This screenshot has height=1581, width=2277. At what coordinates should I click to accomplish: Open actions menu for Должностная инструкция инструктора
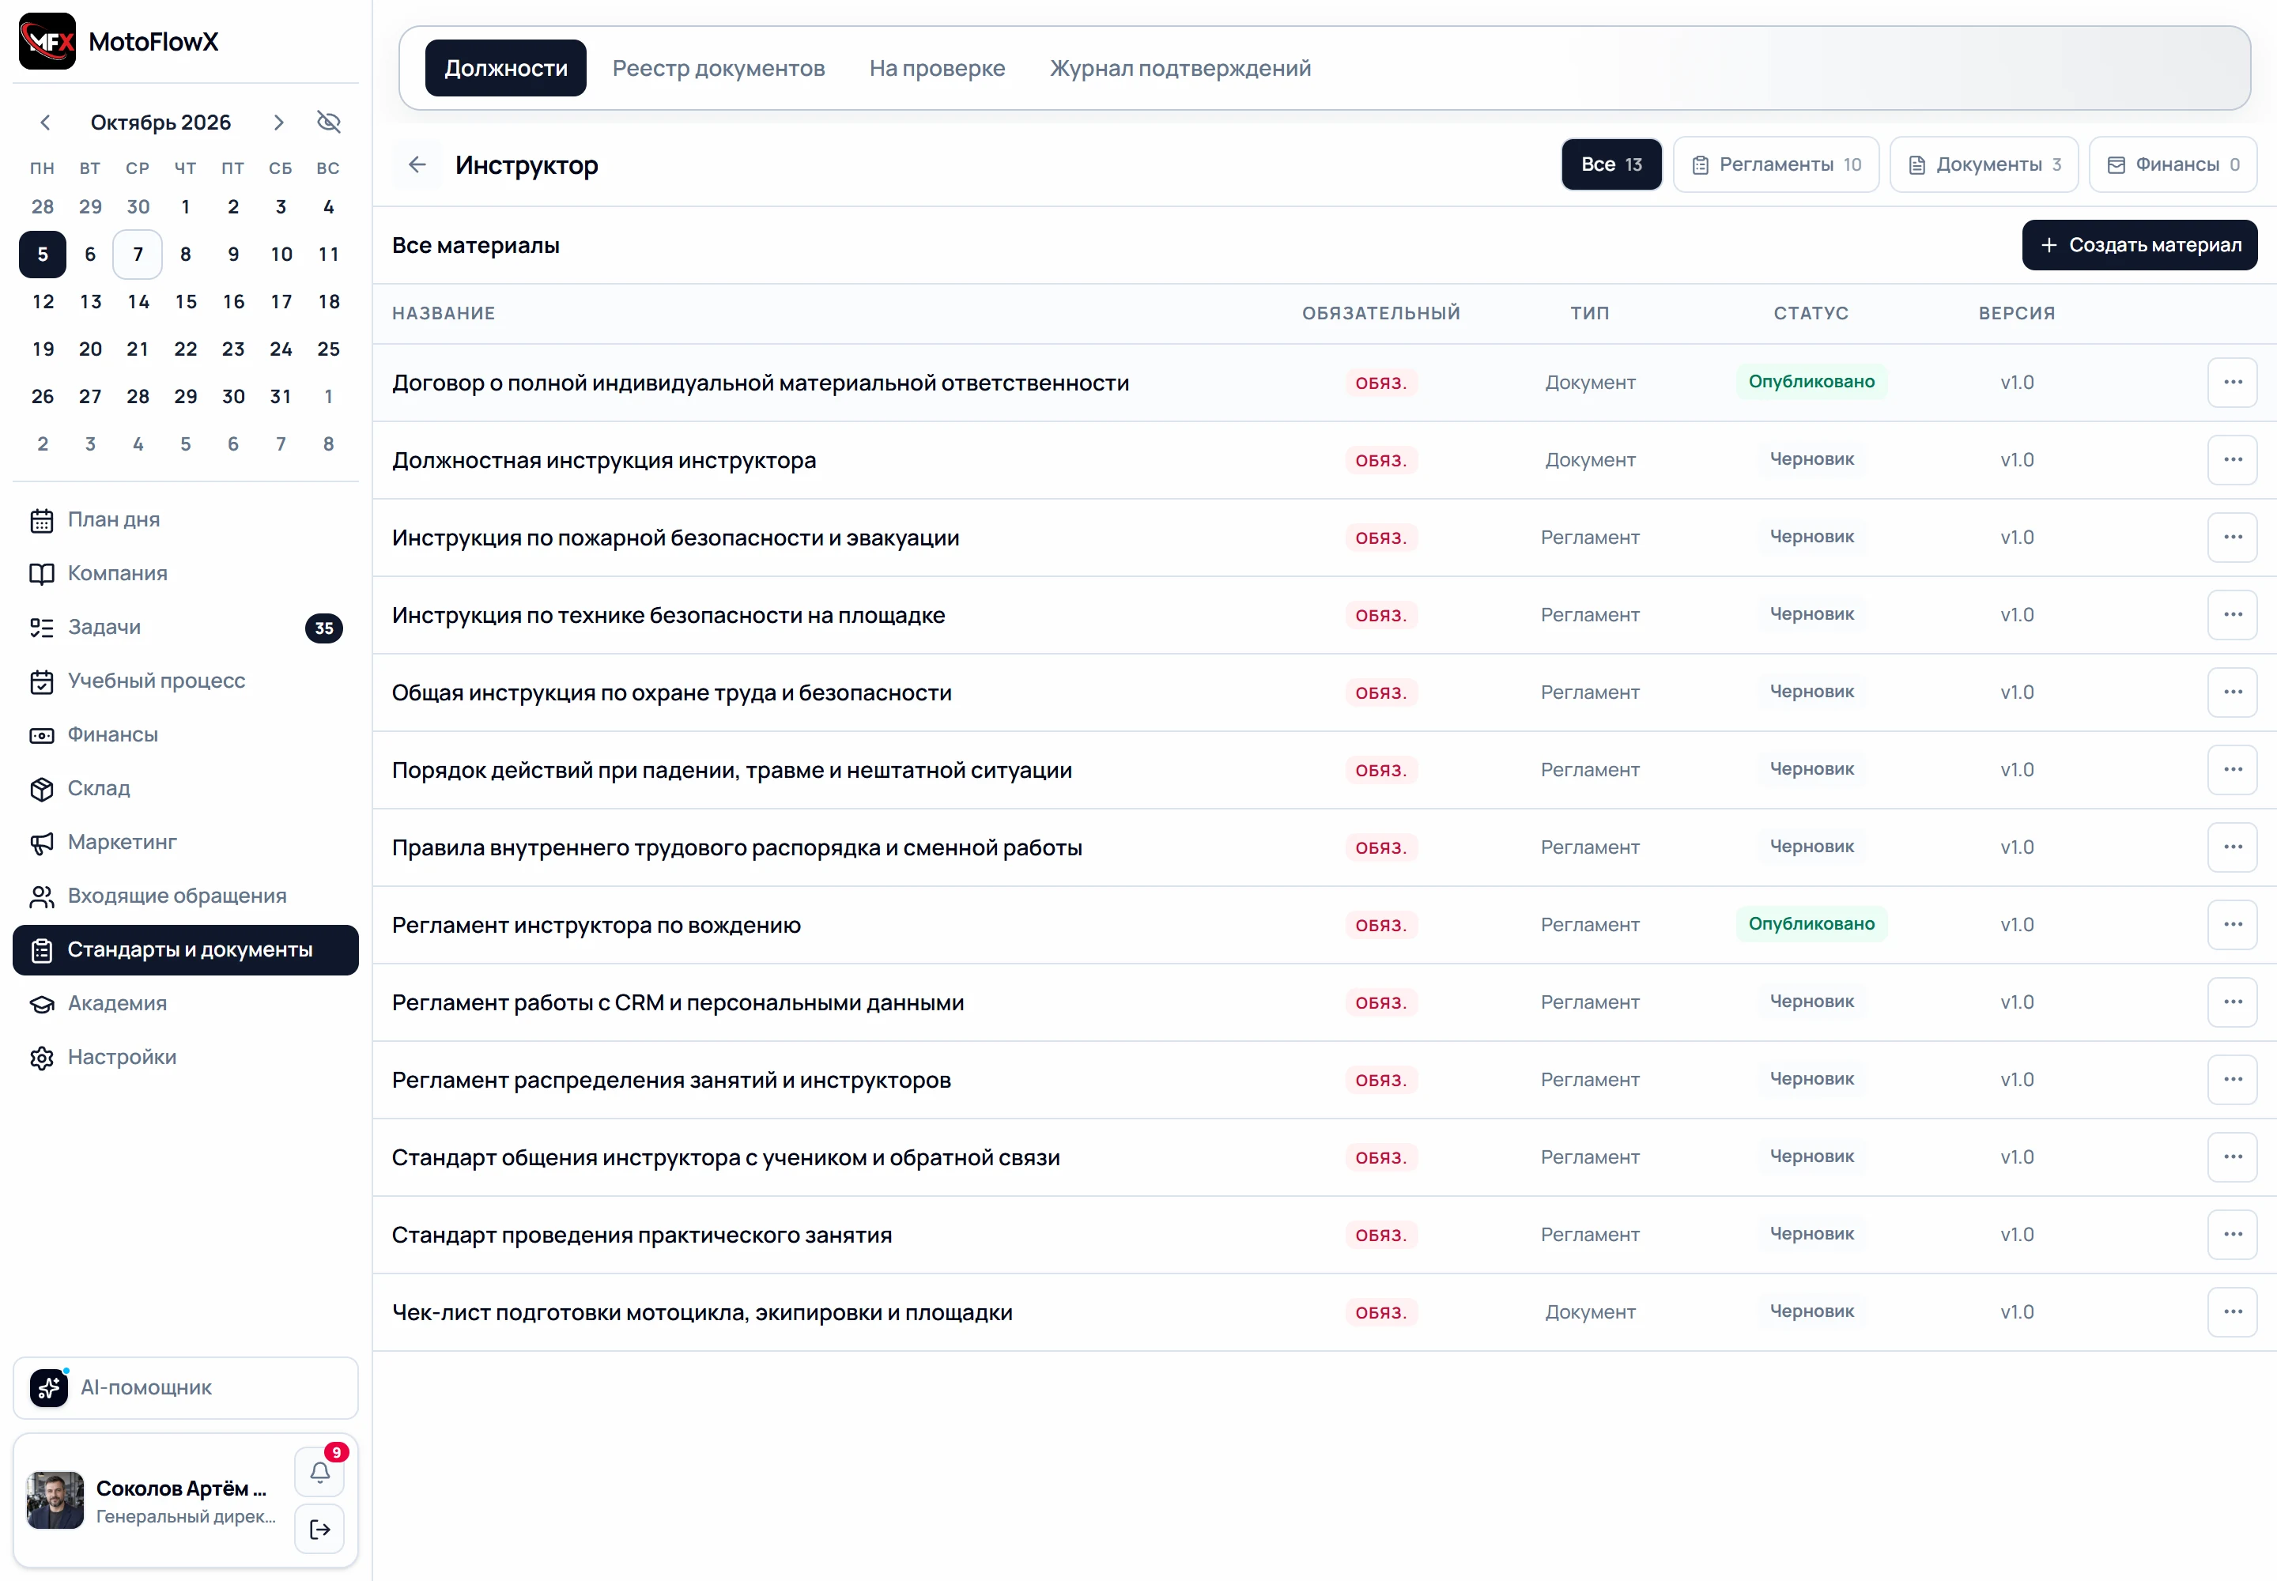coord(2233,459)
